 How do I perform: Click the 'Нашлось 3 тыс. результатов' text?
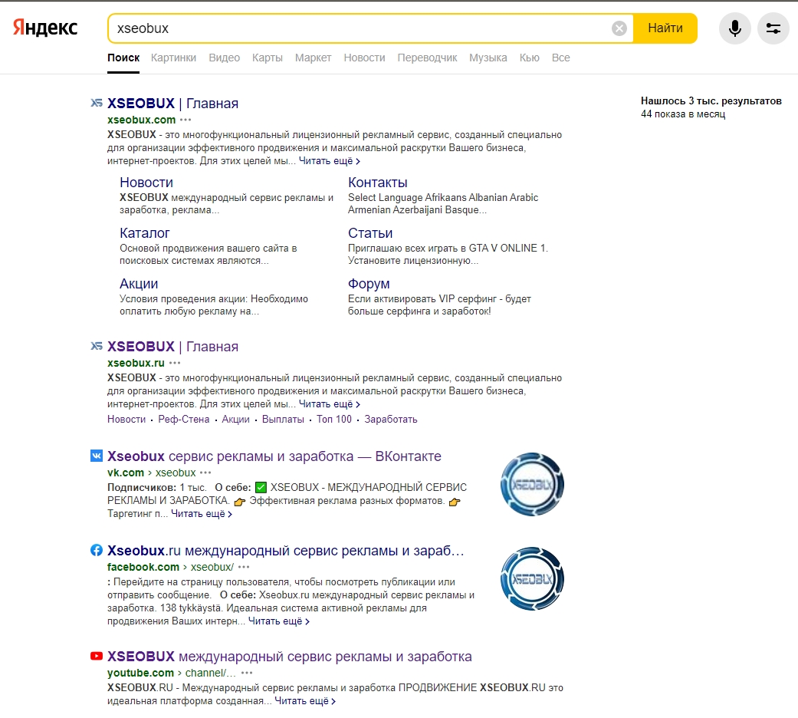[x=711, y=100]
